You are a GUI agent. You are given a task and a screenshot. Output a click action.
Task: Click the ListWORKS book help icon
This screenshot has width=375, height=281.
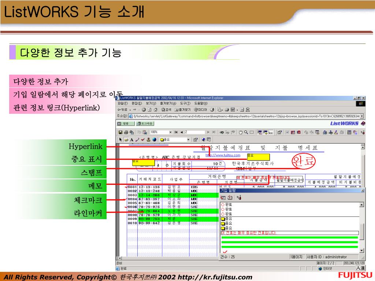363,123
